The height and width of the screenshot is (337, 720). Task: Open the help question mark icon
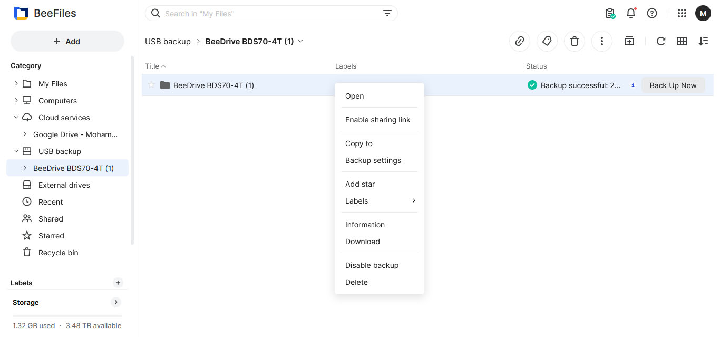[651, 14]
